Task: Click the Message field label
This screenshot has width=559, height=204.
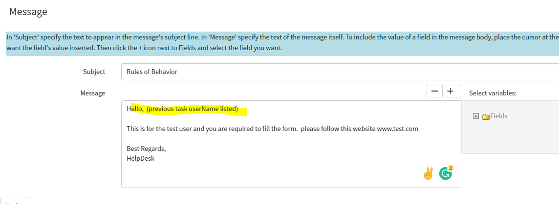Action: 93,93
